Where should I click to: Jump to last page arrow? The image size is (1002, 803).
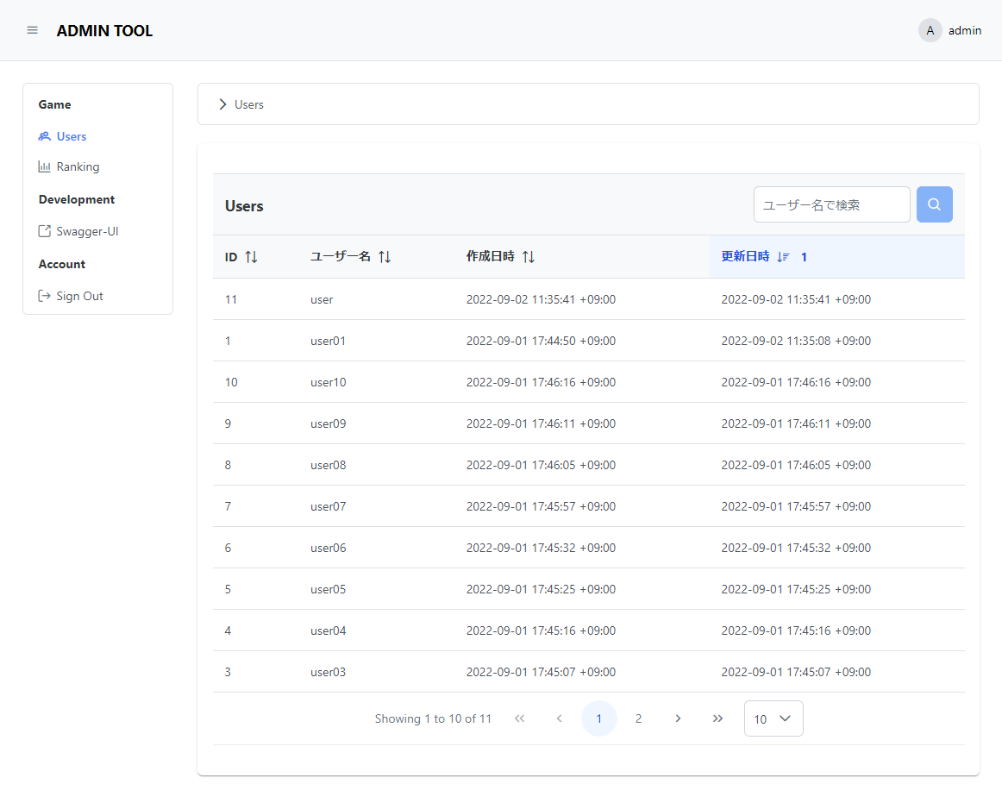point(717,718)
